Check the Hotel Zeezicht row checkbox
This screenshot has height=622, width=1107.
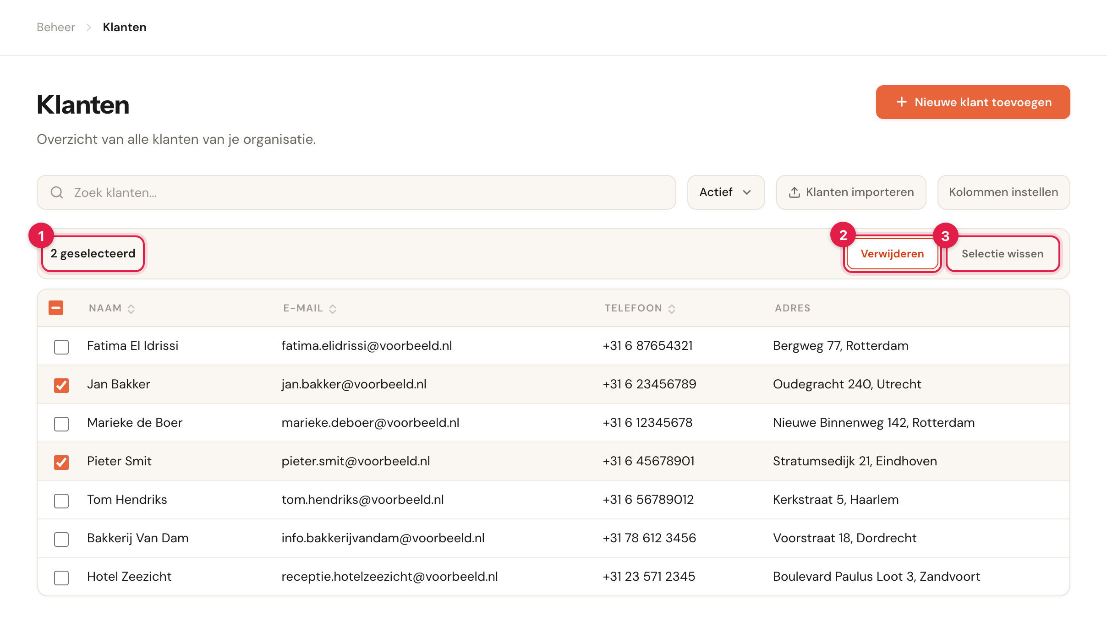pos(61,578)
